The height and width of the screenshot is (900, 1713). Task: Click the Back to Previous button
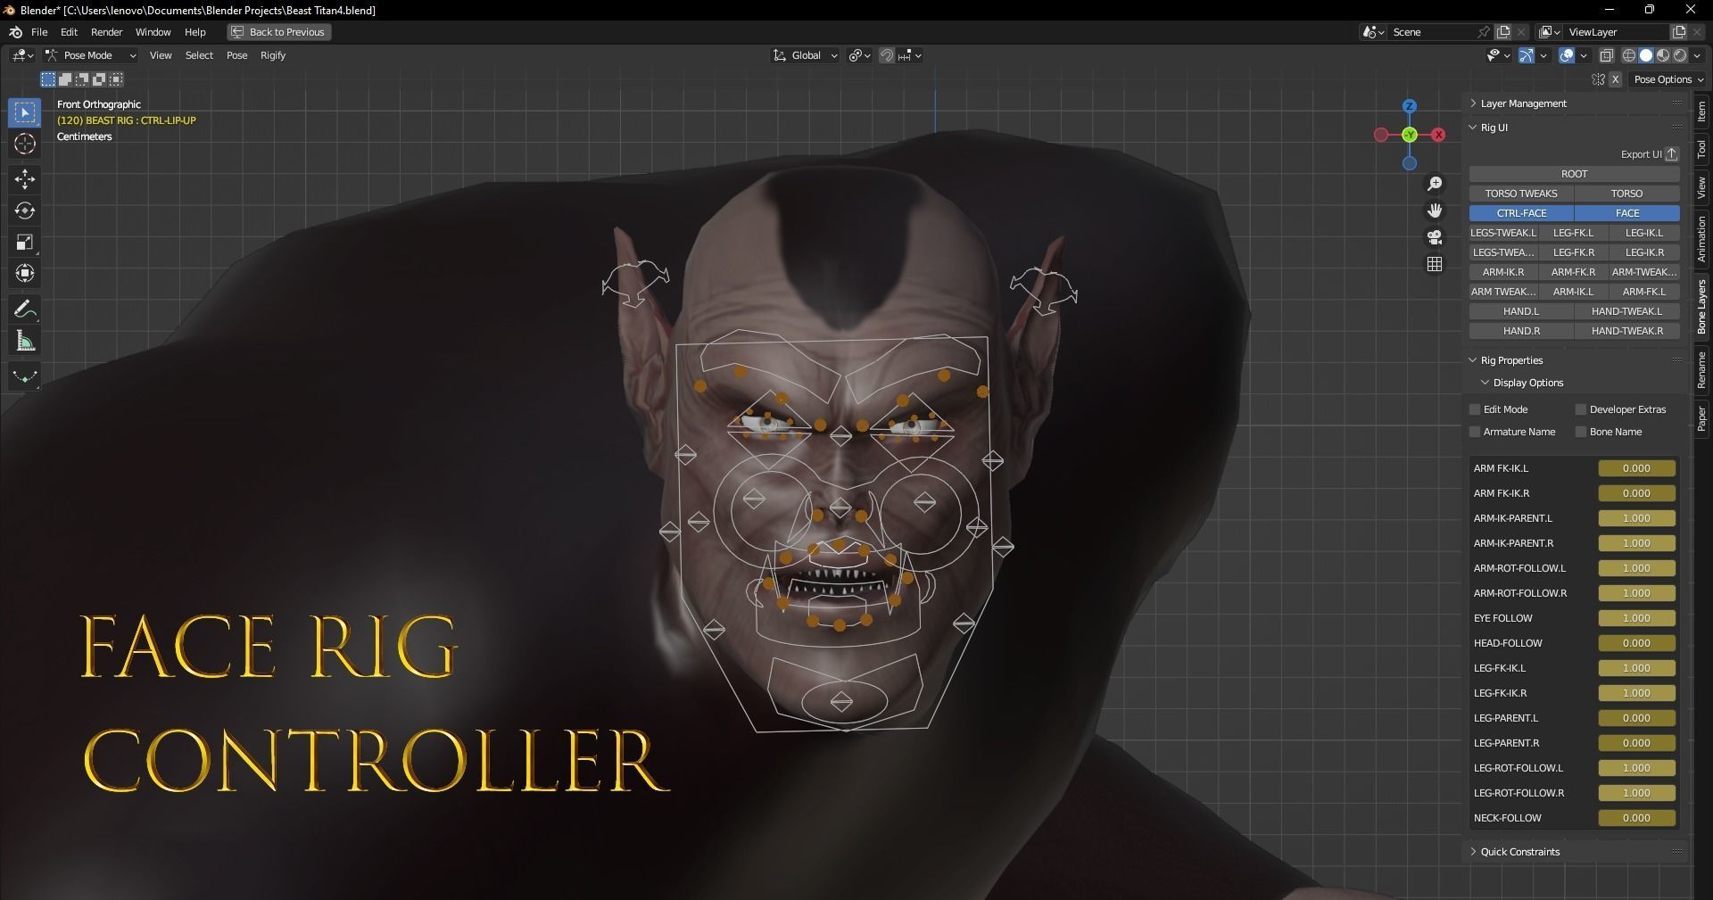coord(279,32)
